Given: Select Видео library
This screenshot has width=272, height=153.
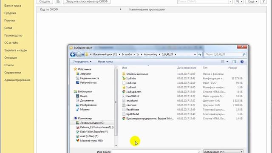Looking at the screenshot, I should [84, 96].
